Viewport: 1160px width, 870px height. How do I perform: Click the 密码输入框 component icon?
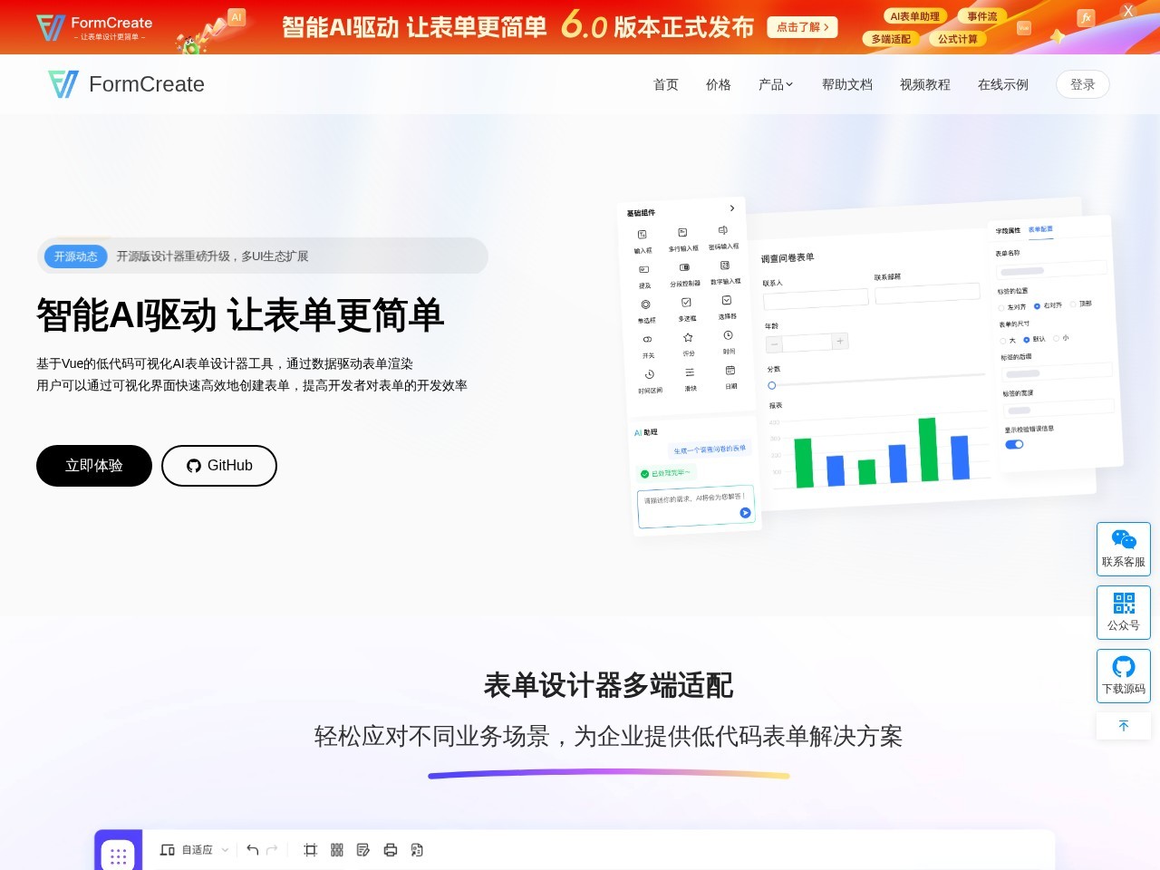[723, 230]
